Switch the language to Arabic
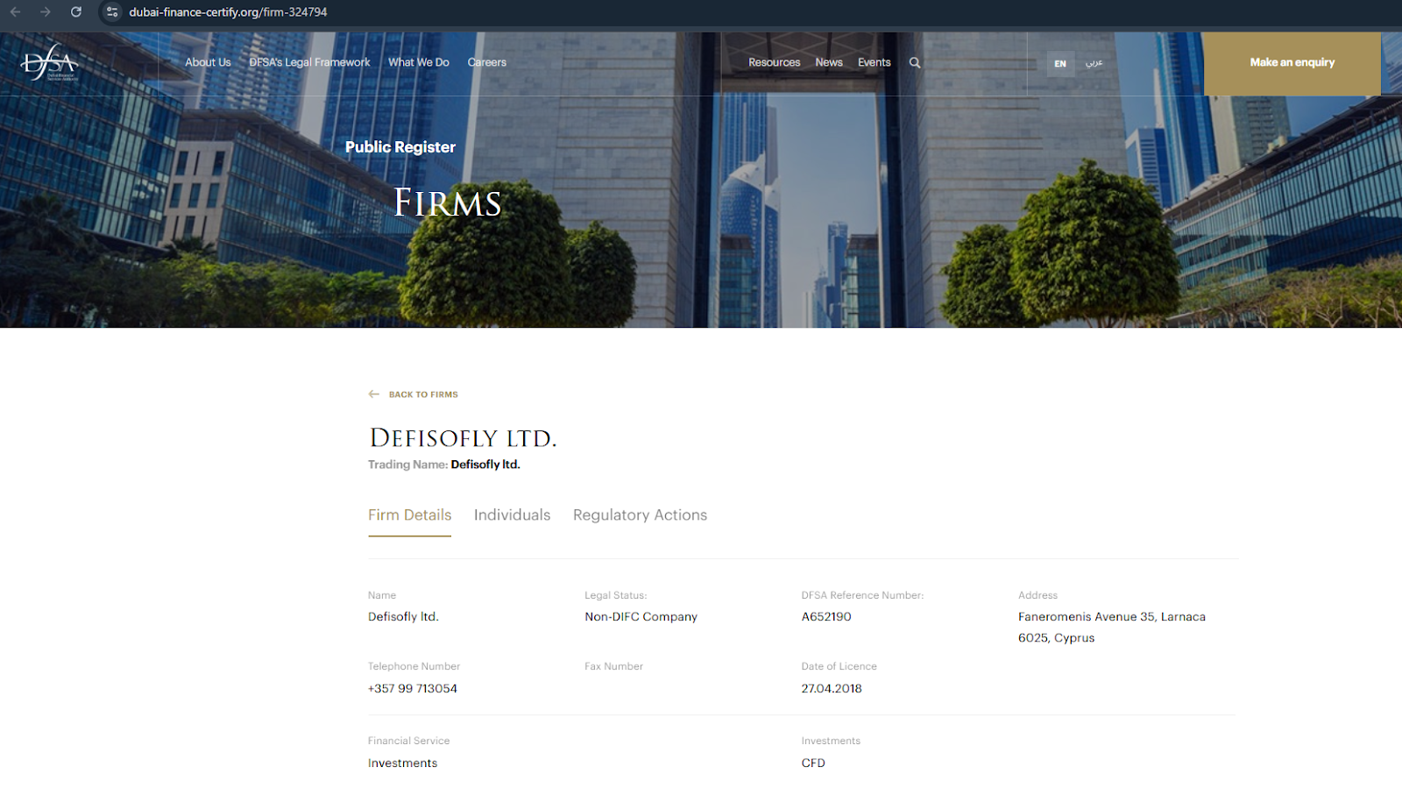The width and height of the screenshot is (1402, 795). coord(1094,63)
